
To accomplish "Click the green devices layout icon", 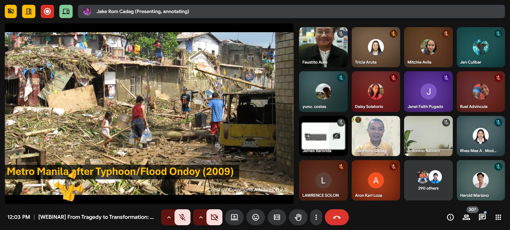I will coord(66,11).
